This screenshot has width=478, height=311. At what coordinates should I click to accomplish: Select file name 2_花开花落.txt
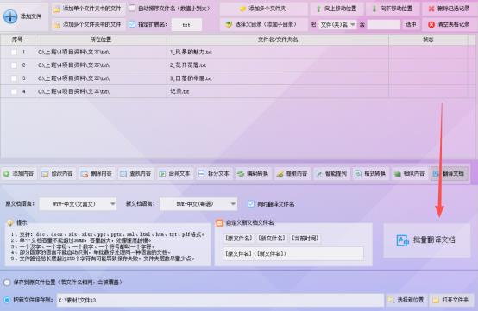(188, 65)
